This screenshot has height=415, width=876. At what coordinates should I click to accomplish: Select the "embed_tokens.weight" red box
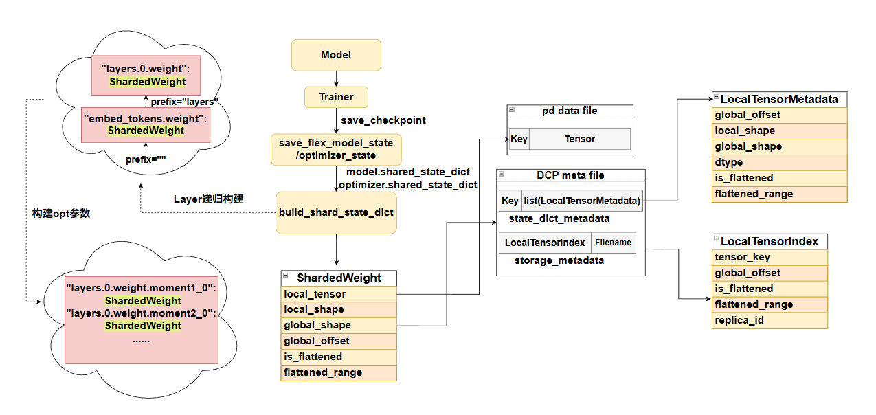click(x=145, y=124)
